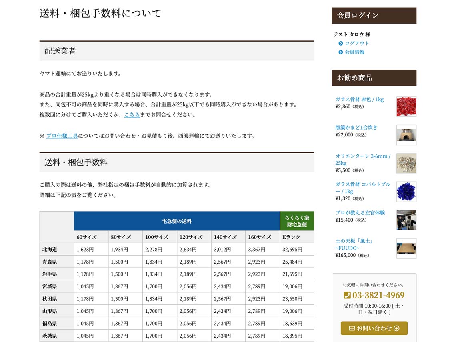Click the オリエンターレ gravel product thumbnail
The width and height of the screenshot is (456, 342).
click(x=406, y=163)
